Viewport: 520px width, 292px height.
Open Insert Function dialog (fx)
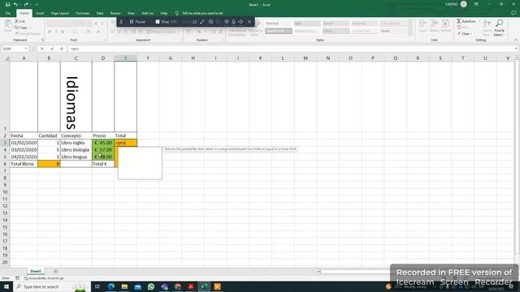pyautogui.click(x=62, y=49)
